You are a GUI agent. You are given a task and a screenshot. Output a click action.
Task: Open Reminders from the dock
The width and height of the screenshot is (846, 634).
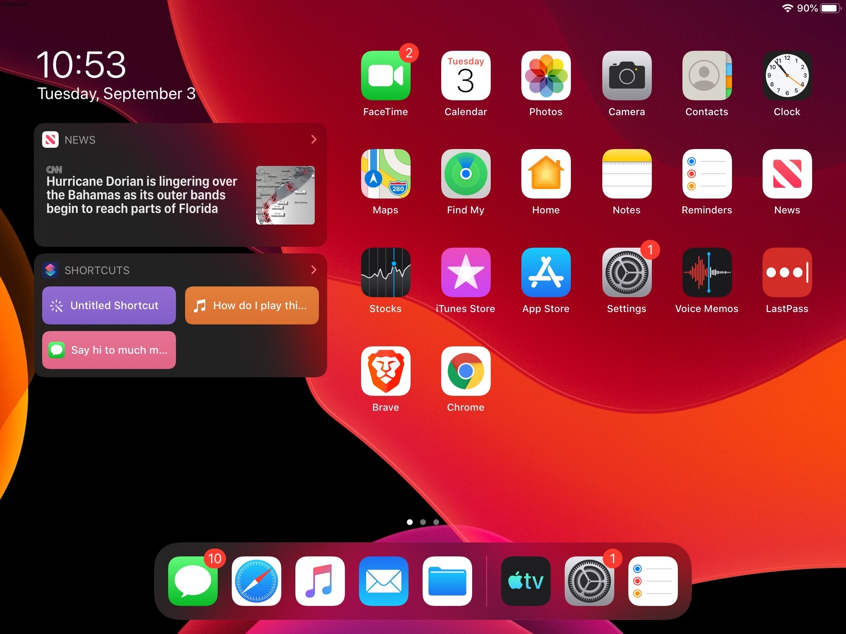[x=653, y=581]
